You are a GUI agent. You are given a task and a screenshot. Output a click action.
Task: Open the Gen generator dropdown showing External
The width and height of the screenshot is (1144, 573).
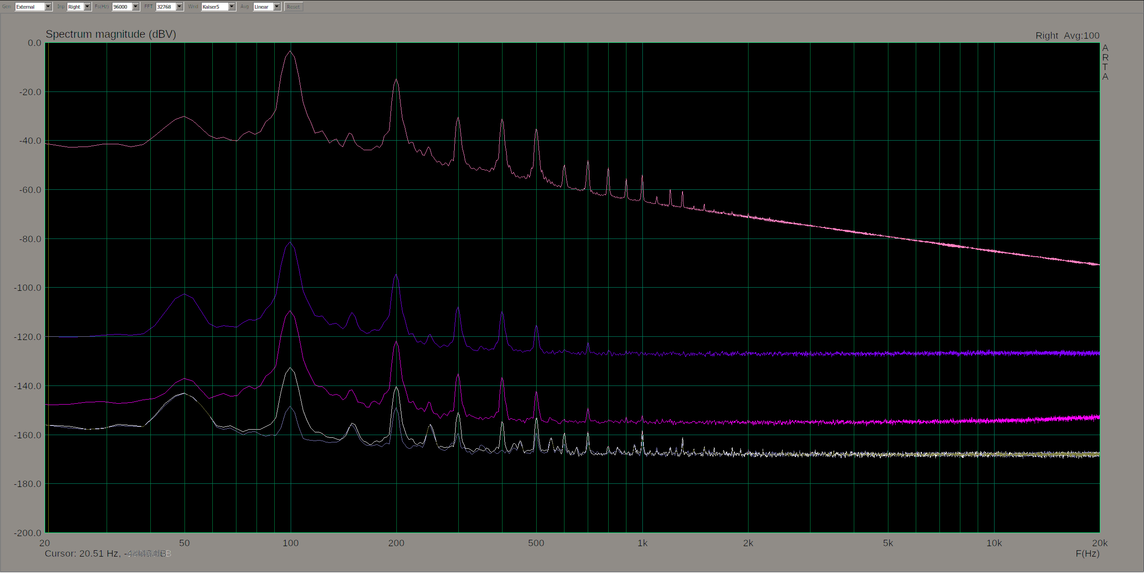coord(34,7)
